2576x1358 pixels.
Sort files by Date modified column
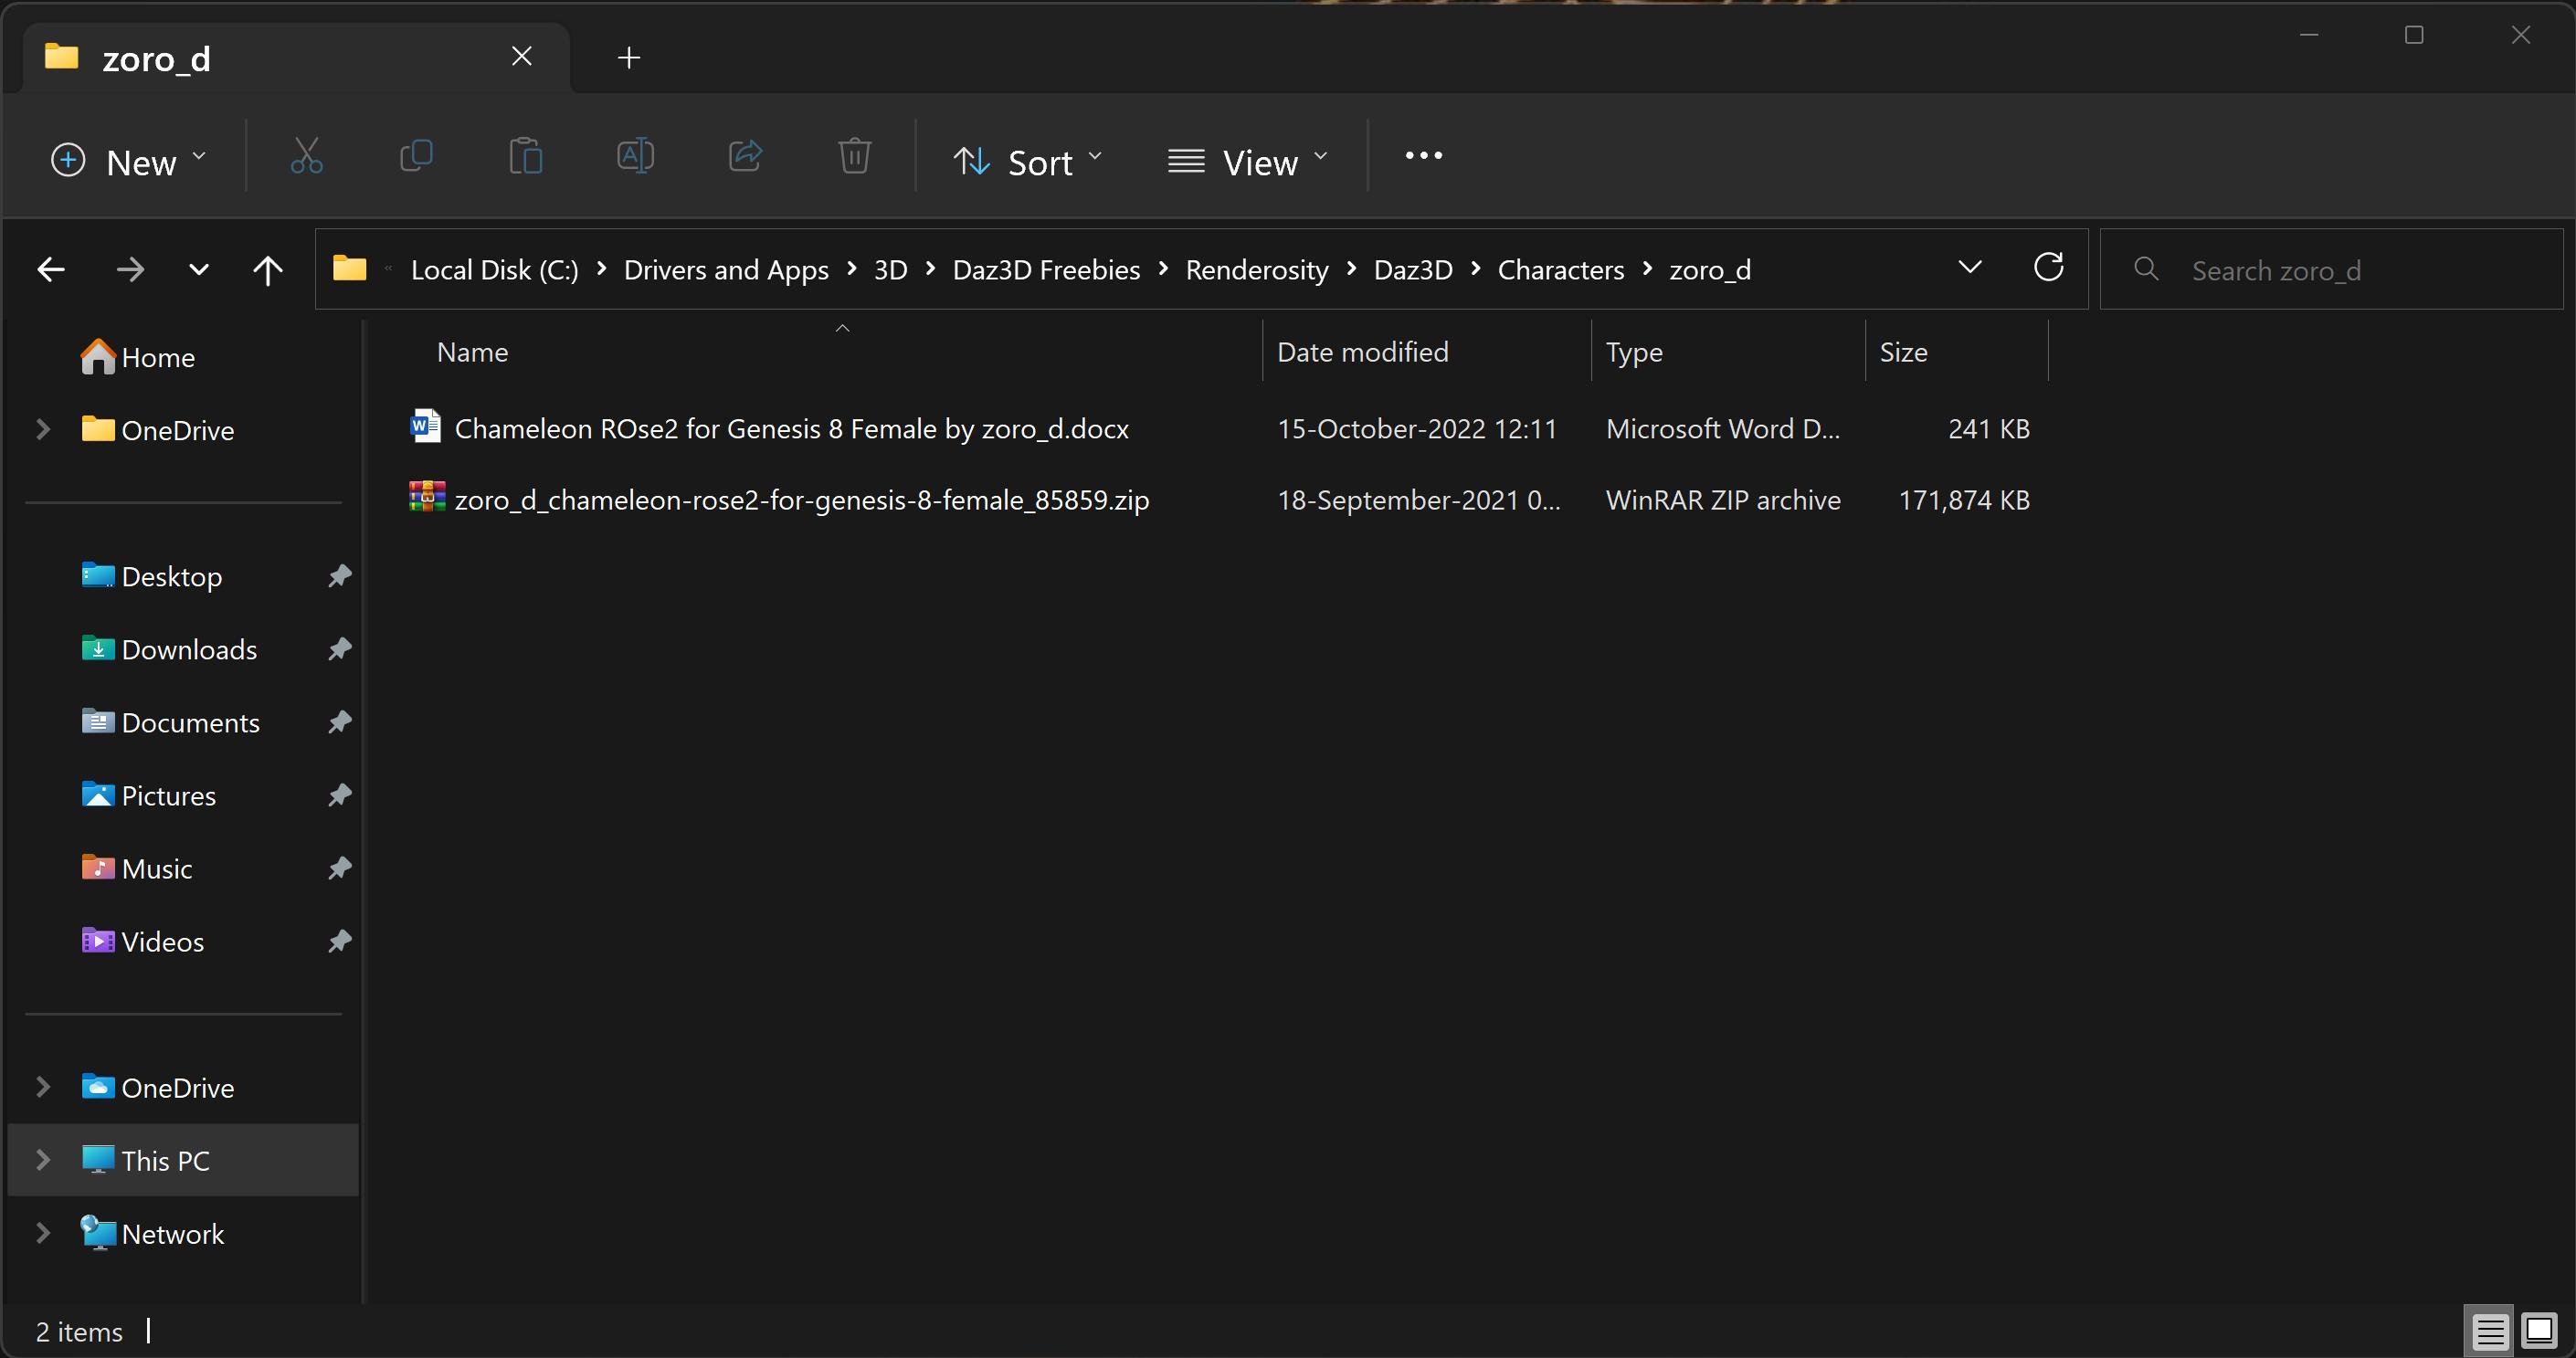tap(1362, 352)
